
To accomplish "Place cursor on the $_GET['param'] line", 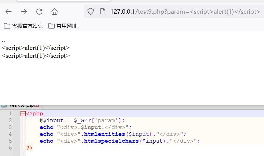I will tap(82, 120).
